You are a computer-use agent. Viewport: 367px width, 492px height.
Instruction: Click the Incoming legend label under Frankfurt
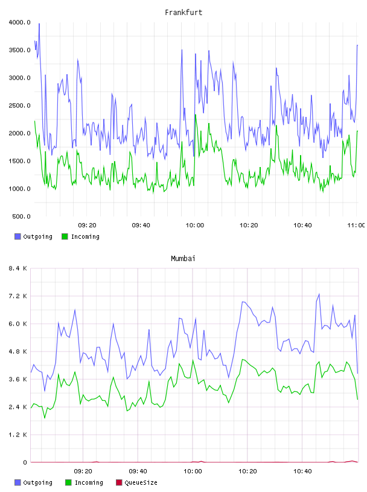point(85,236)
